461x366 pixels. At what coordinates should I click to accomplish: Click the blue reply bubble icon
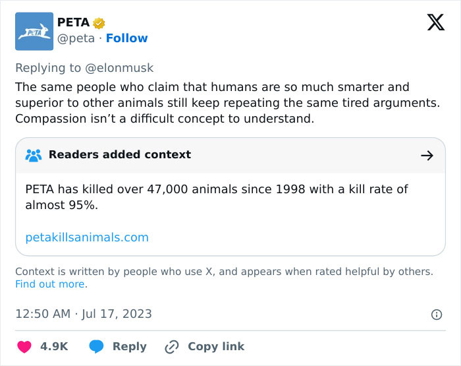tap(96, 346)
